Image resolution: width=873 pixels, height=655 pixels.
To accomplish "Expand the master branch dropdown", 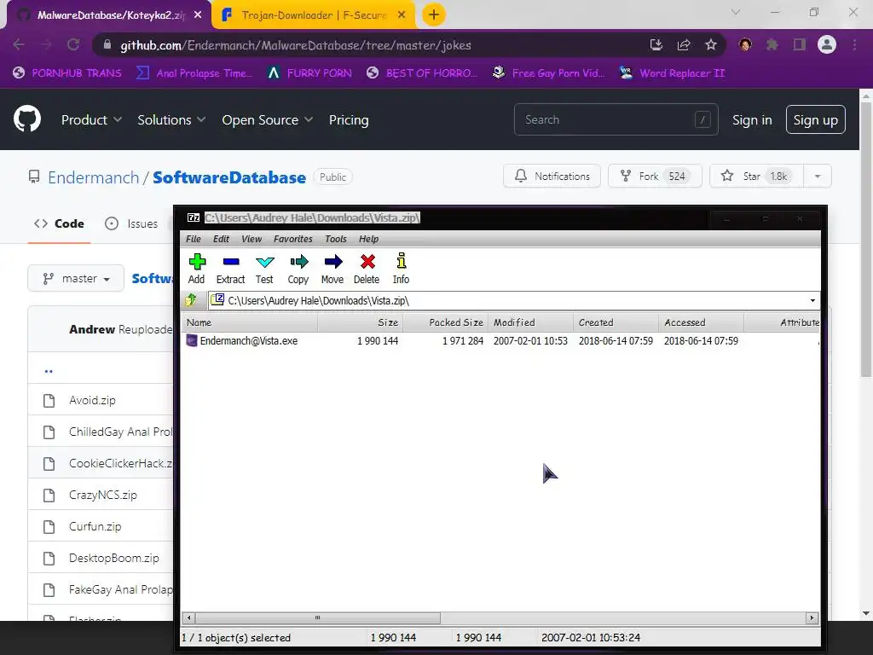I will (x=76, y=278).
